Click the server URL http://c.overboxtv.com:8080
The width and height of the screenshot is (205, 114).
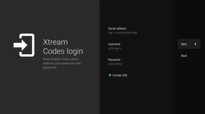click(123, 33)
